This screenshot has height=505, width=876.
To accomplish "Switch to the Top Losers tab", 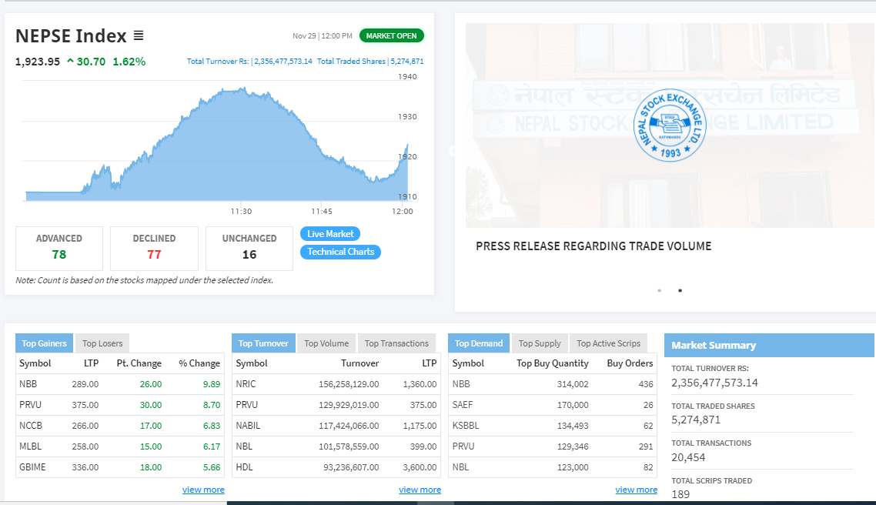I will (x=102, y=343).
